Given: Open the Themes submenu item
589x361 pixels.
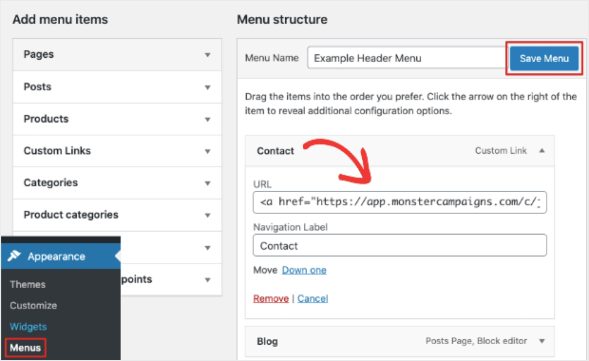Looking at the screenshot, I should (x=28, y=285).
